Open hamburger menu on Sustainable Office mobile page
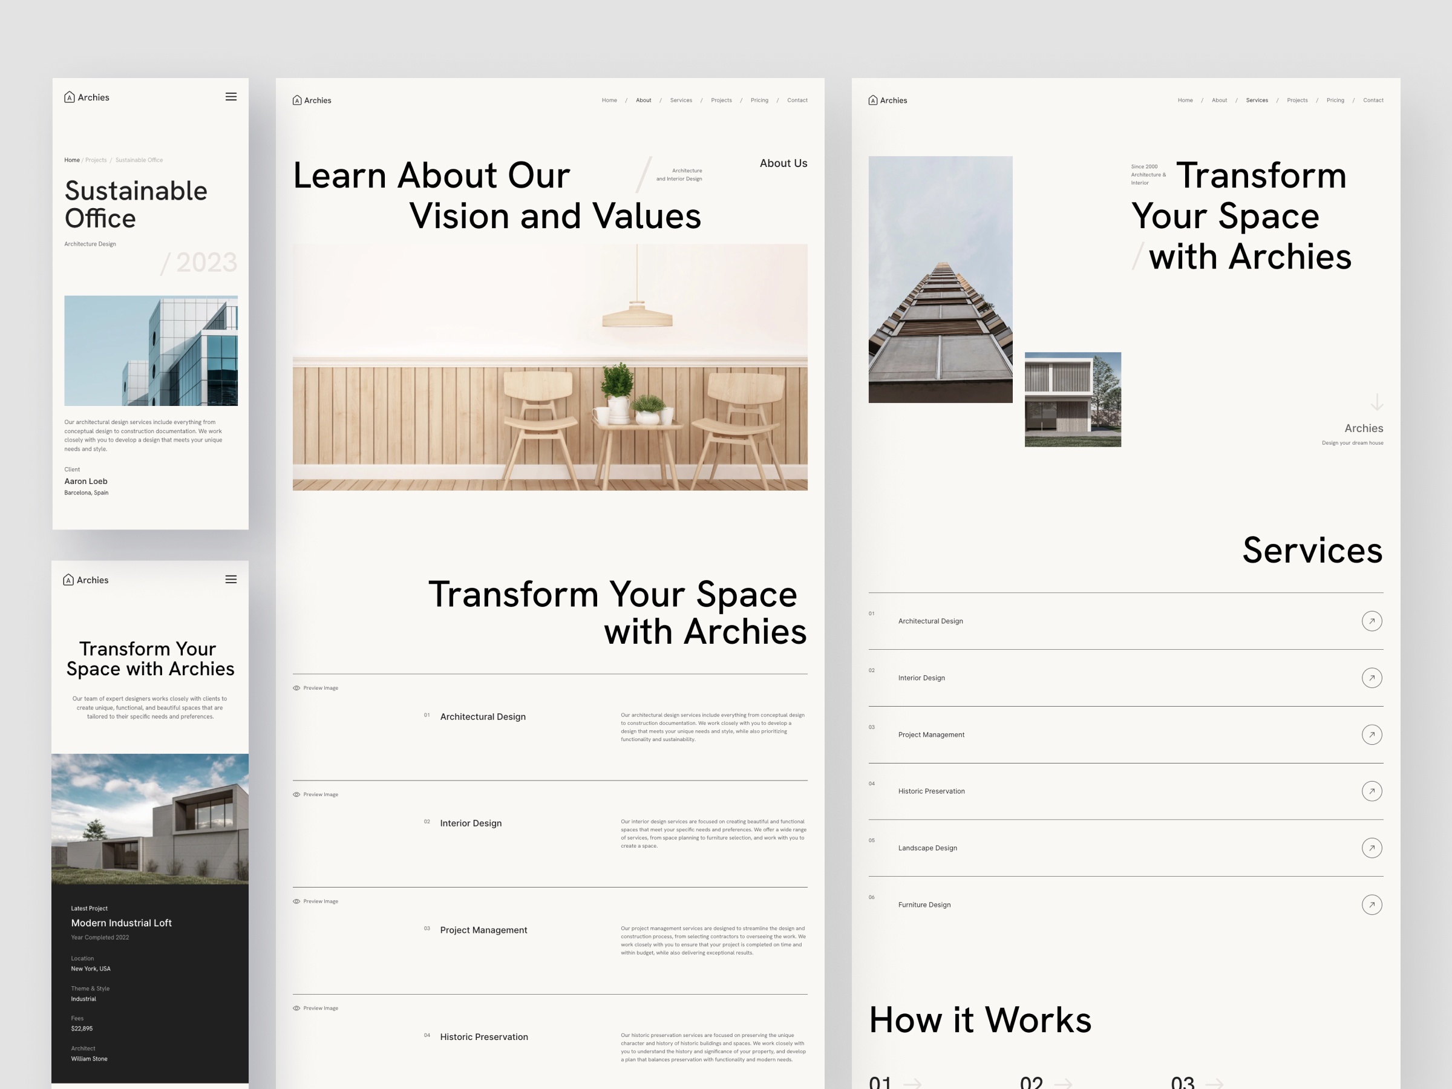The height and width of the screenshot is (1089, 1452). [231, 96]
